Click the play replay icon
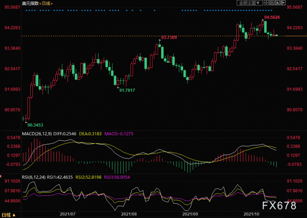 coord(278,3)
